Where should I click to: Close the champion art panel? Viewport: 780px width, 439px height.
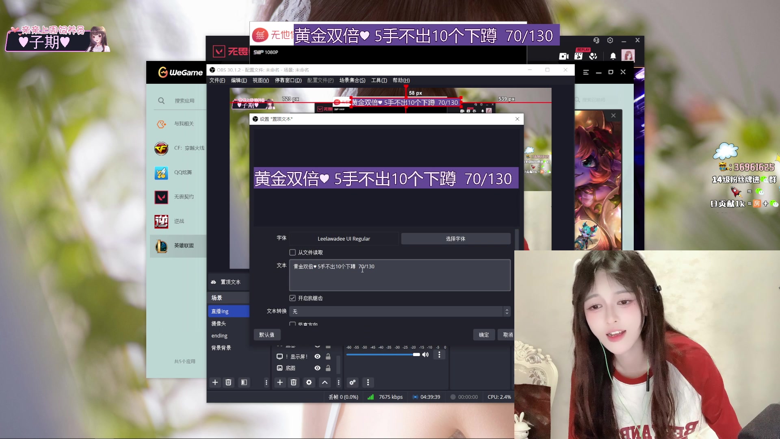(x=613, y=115)
